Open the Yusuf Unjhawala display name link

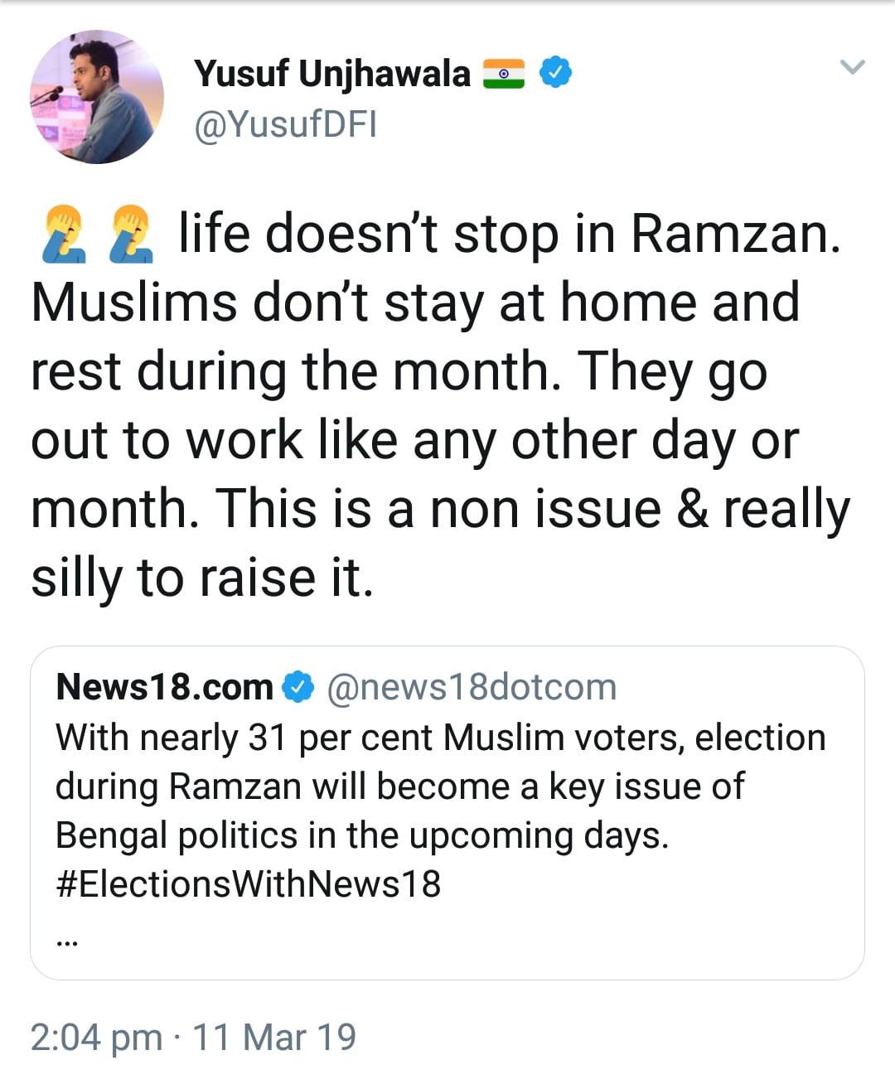click(x=331, y=74)
